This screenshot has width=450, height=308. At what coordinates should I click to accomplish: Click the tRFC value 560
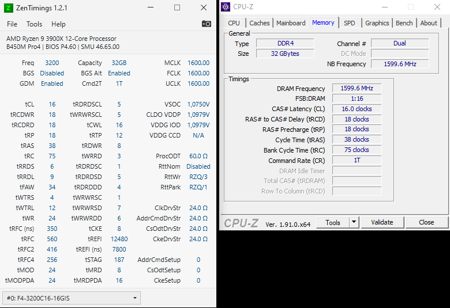point(52,239)
